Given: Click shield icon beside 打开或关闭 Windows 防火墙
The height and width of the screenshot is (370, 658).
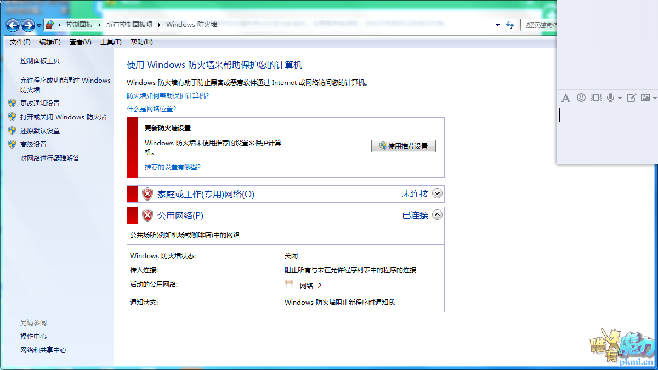Looking at the screenshot, I should pos(12,117).
